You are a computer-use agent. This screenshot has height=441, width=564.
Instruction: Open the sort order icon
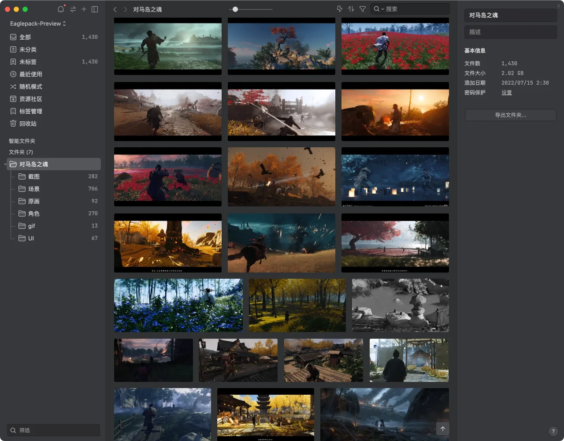tap(351, 9)
